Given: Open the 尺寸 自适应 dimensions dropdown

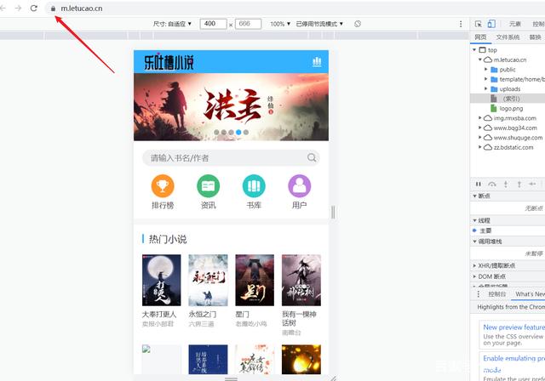Looking at the screenshot, I should coord(174,24).
